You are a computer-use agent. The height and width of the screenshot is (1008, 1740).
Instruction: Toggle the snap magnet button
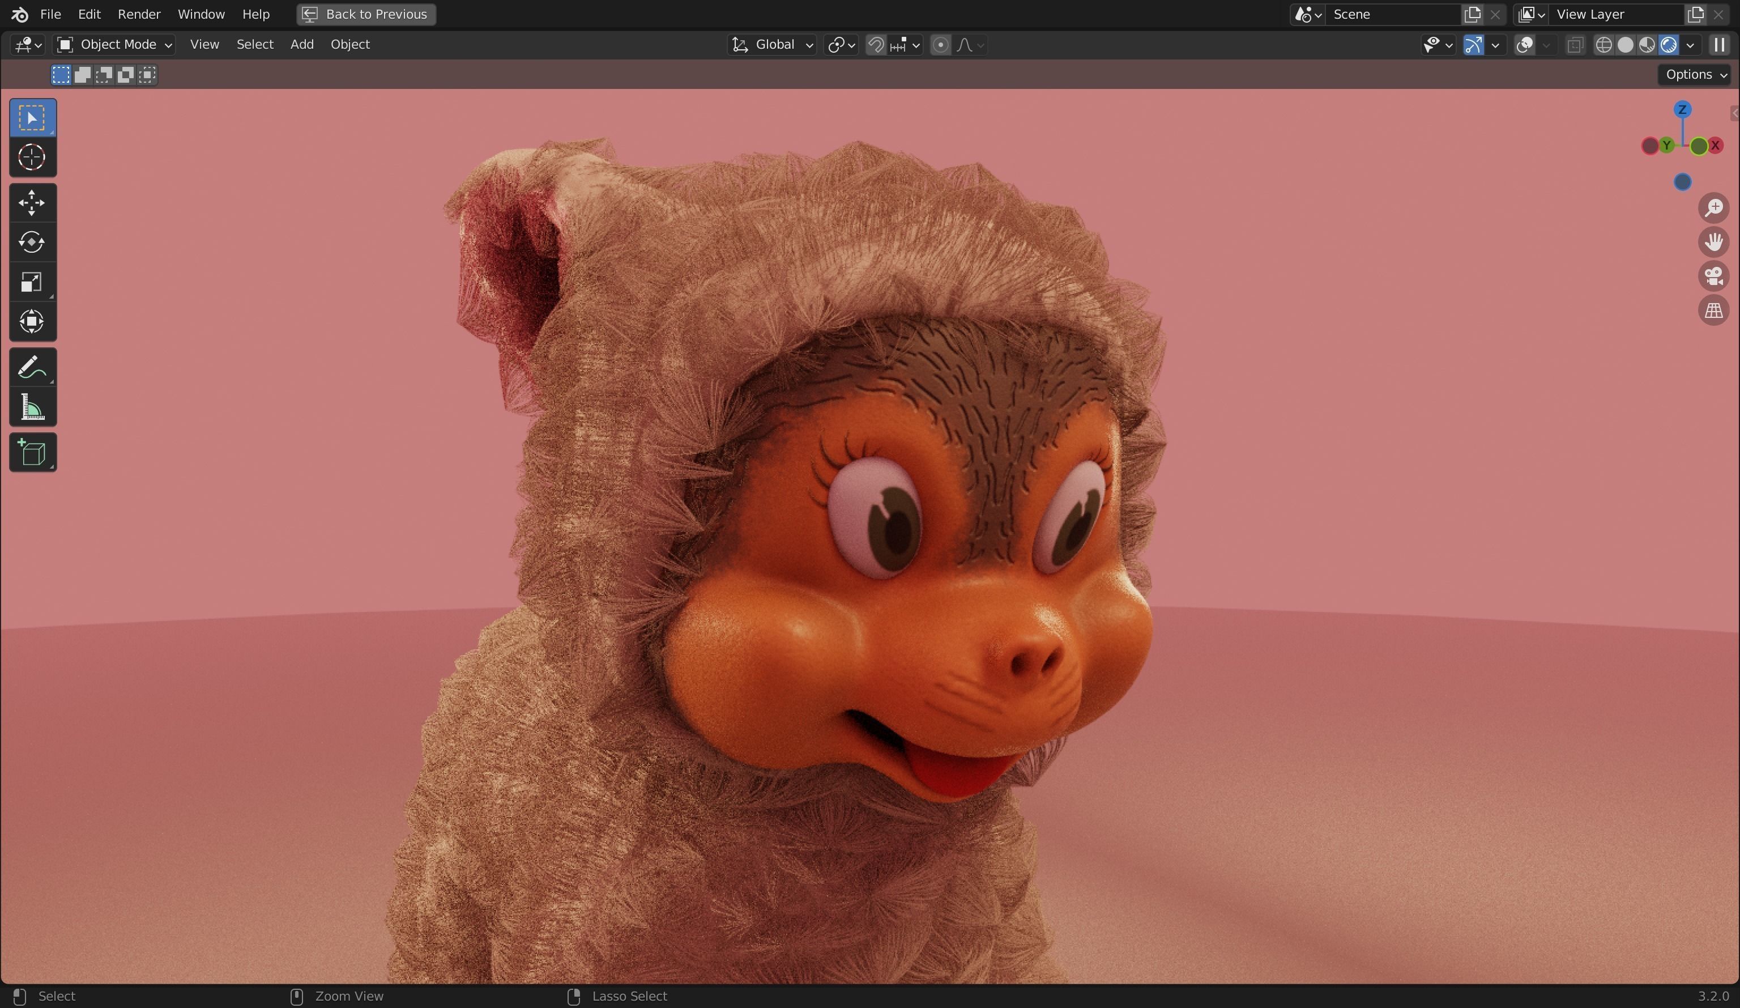pos(876,45)
